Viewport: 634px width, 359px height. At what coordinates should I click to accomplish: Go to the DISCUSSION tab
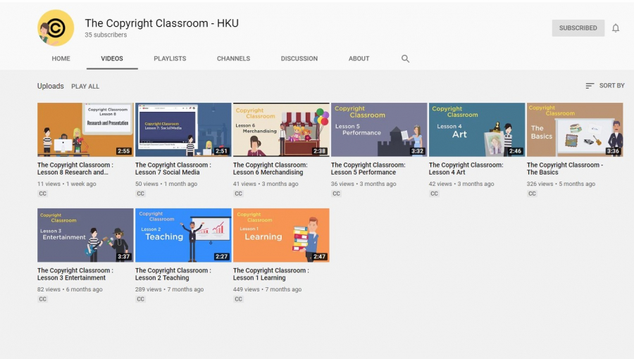tap(299, 58)
